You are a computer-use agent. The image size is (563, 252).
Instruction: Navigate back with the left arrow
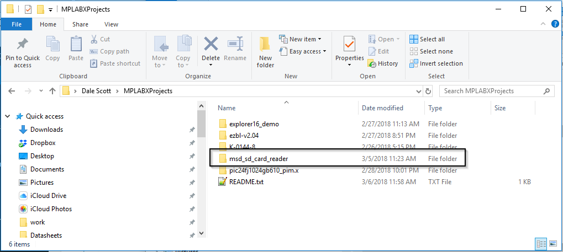12,91
